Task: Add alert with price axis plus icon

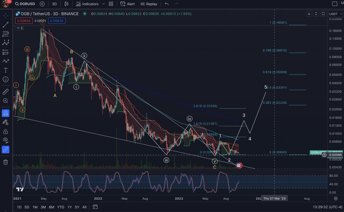Action: [x=324, y=155]
